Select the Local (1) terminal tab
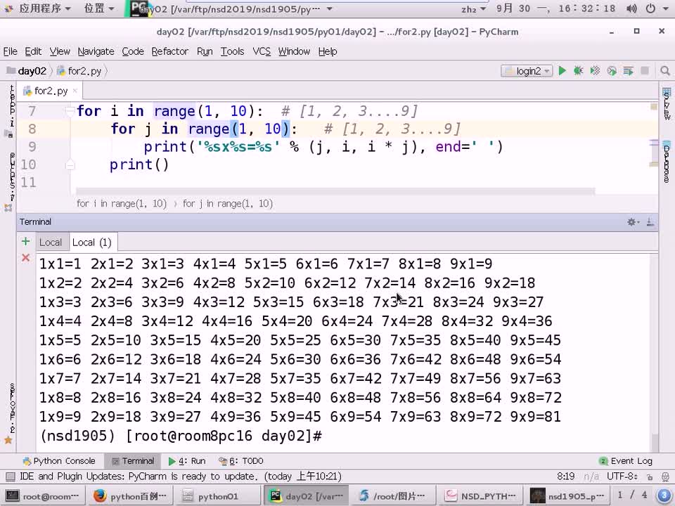This screenshot has height=506, width=675. 91,242
